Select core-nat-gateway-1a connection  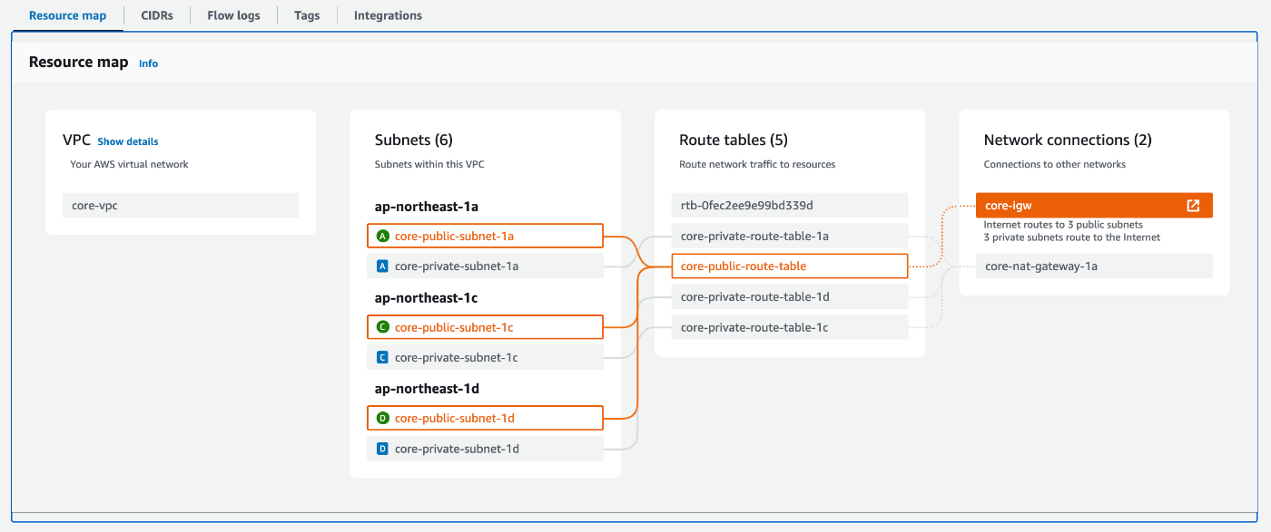[1094, 266]
